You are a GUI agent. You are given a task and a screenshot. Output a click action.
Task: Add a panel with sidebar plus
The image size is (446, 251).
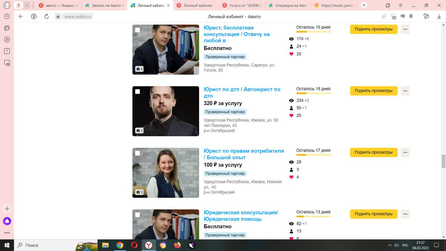[x=7, y=208]
